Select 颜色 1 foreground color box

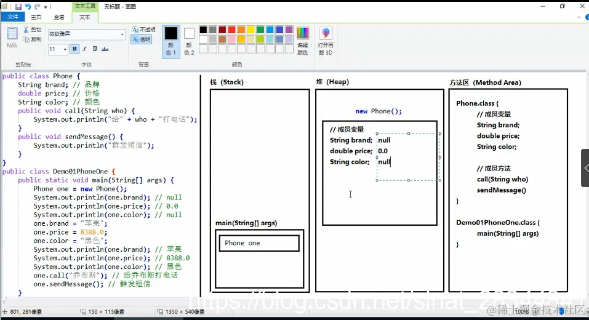tap(171, 41)
